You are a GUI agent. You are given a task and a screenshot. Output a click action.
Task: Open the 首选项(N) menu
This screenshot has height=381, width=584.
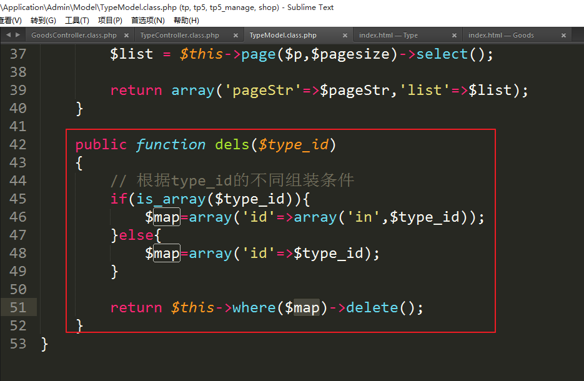pyautogui.click(x=147, y=20)
